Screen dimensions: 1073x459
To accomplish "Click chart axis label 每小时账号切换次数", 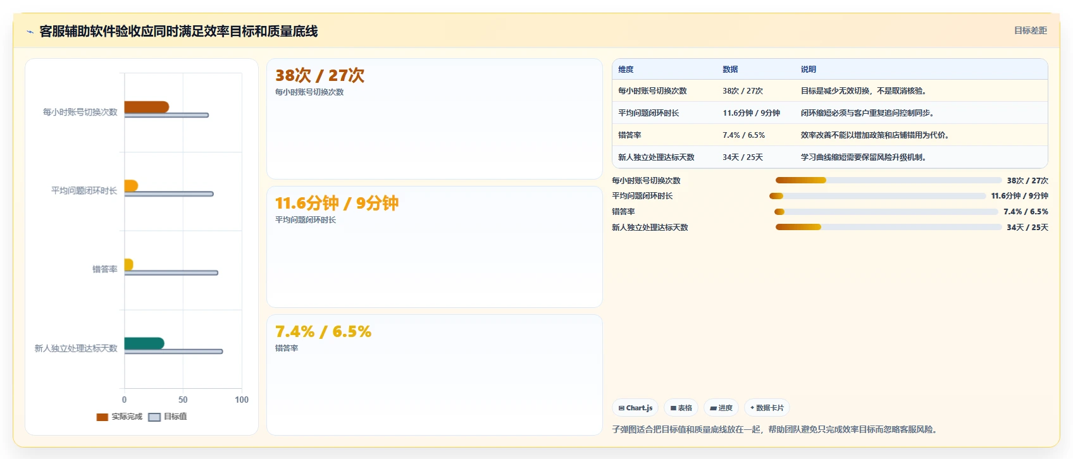I will pos(80,112).
